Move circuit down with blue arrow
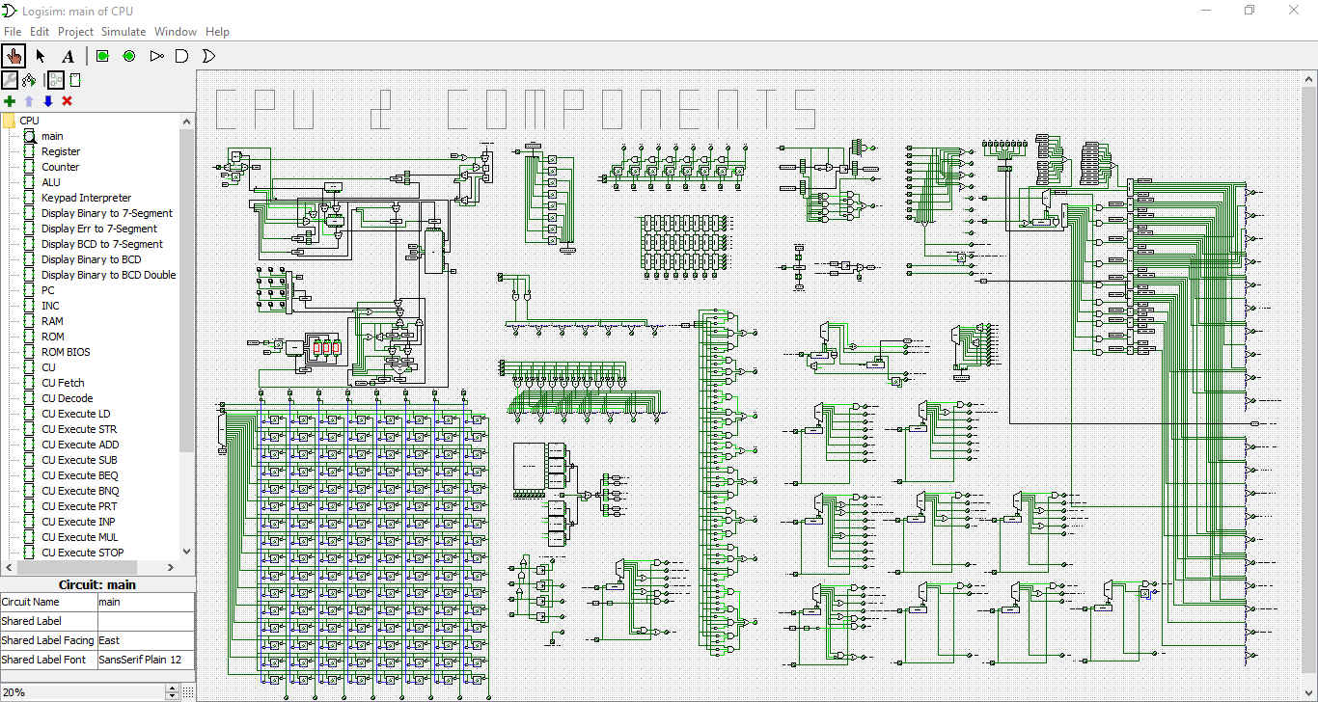This screenshot has width=1318, height=702. click(x=48, y=101)
